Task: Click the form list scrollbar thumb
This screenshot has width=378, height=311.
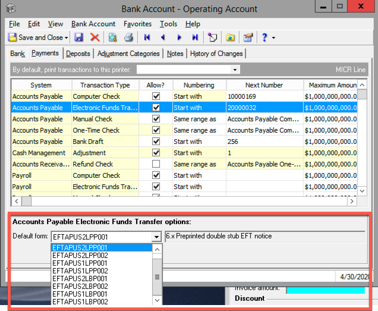Action: tap(157, 277)
